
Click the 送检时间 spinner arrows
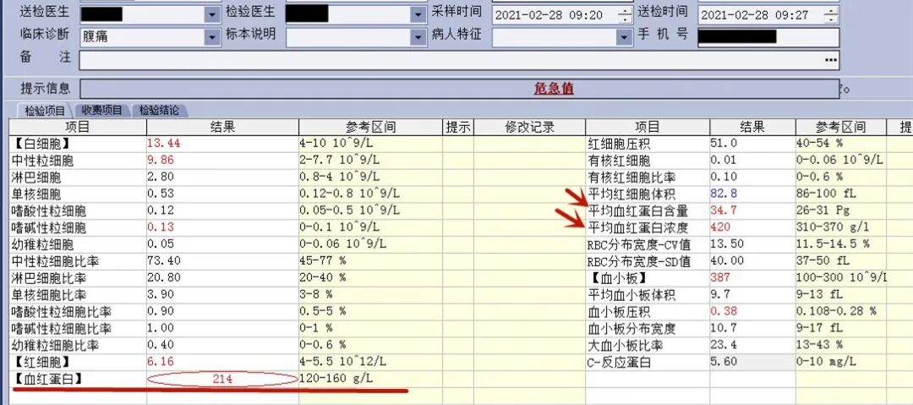832,15
